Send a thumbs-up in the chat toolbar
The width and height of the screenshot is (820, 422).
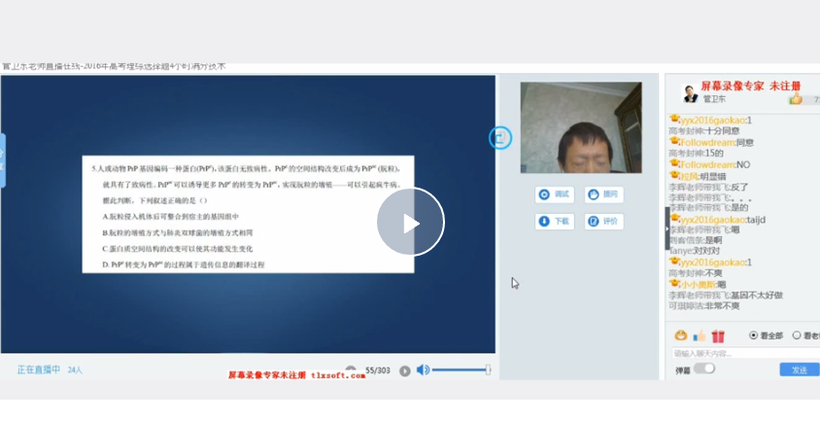click(699, 335)
